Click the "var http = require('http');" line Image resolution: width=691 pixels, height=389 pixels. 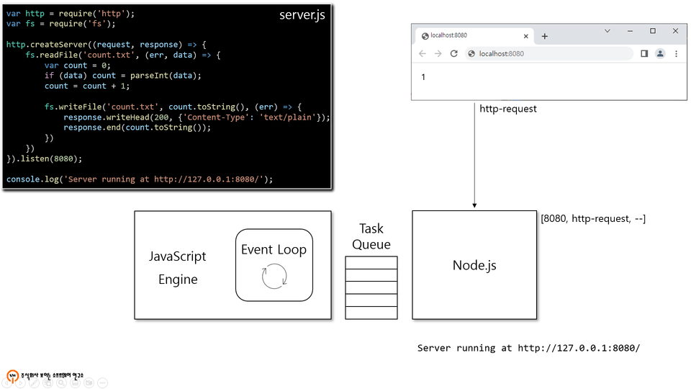[70, 14]
